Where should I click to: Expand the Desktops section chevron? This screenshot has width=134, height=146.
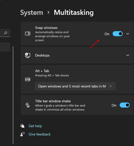[x=128, y=55]
